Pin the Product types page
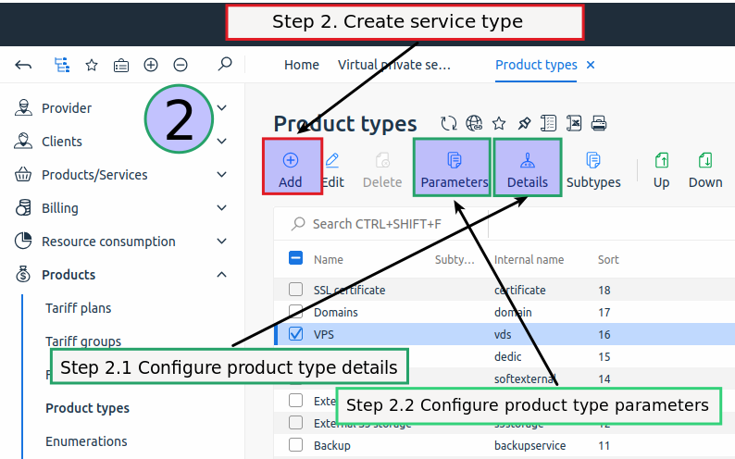The width and height of the screenshot is (735, 459). click(524, 124)
